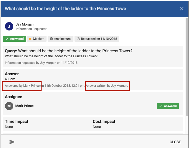Click the Answered badge next to Mark Prince
This screenshot has height=149, width=189.
(168, 106)
